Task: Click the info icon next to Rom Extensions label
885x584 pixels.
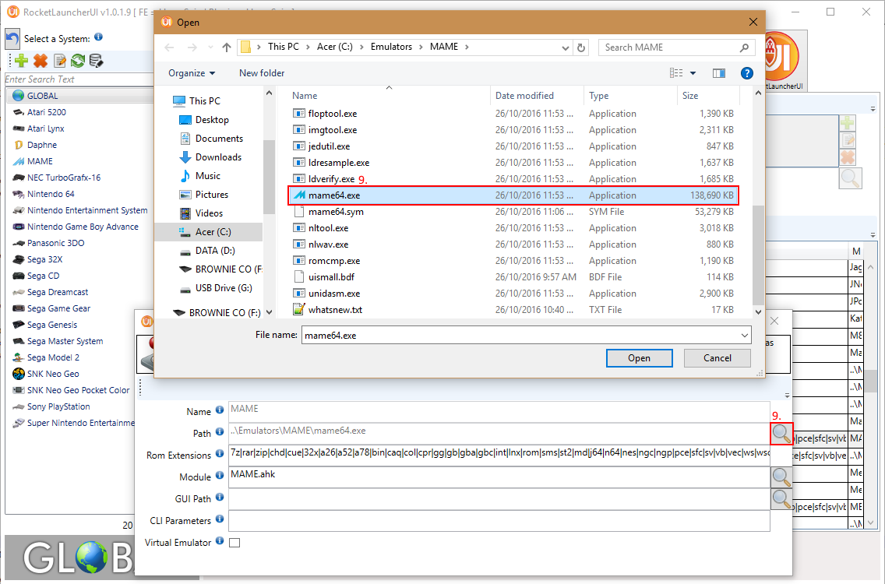Action: click(220, 454)
